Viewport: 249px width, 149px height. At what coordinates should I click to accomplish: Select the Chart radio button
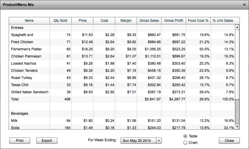[x=185, y=143]
